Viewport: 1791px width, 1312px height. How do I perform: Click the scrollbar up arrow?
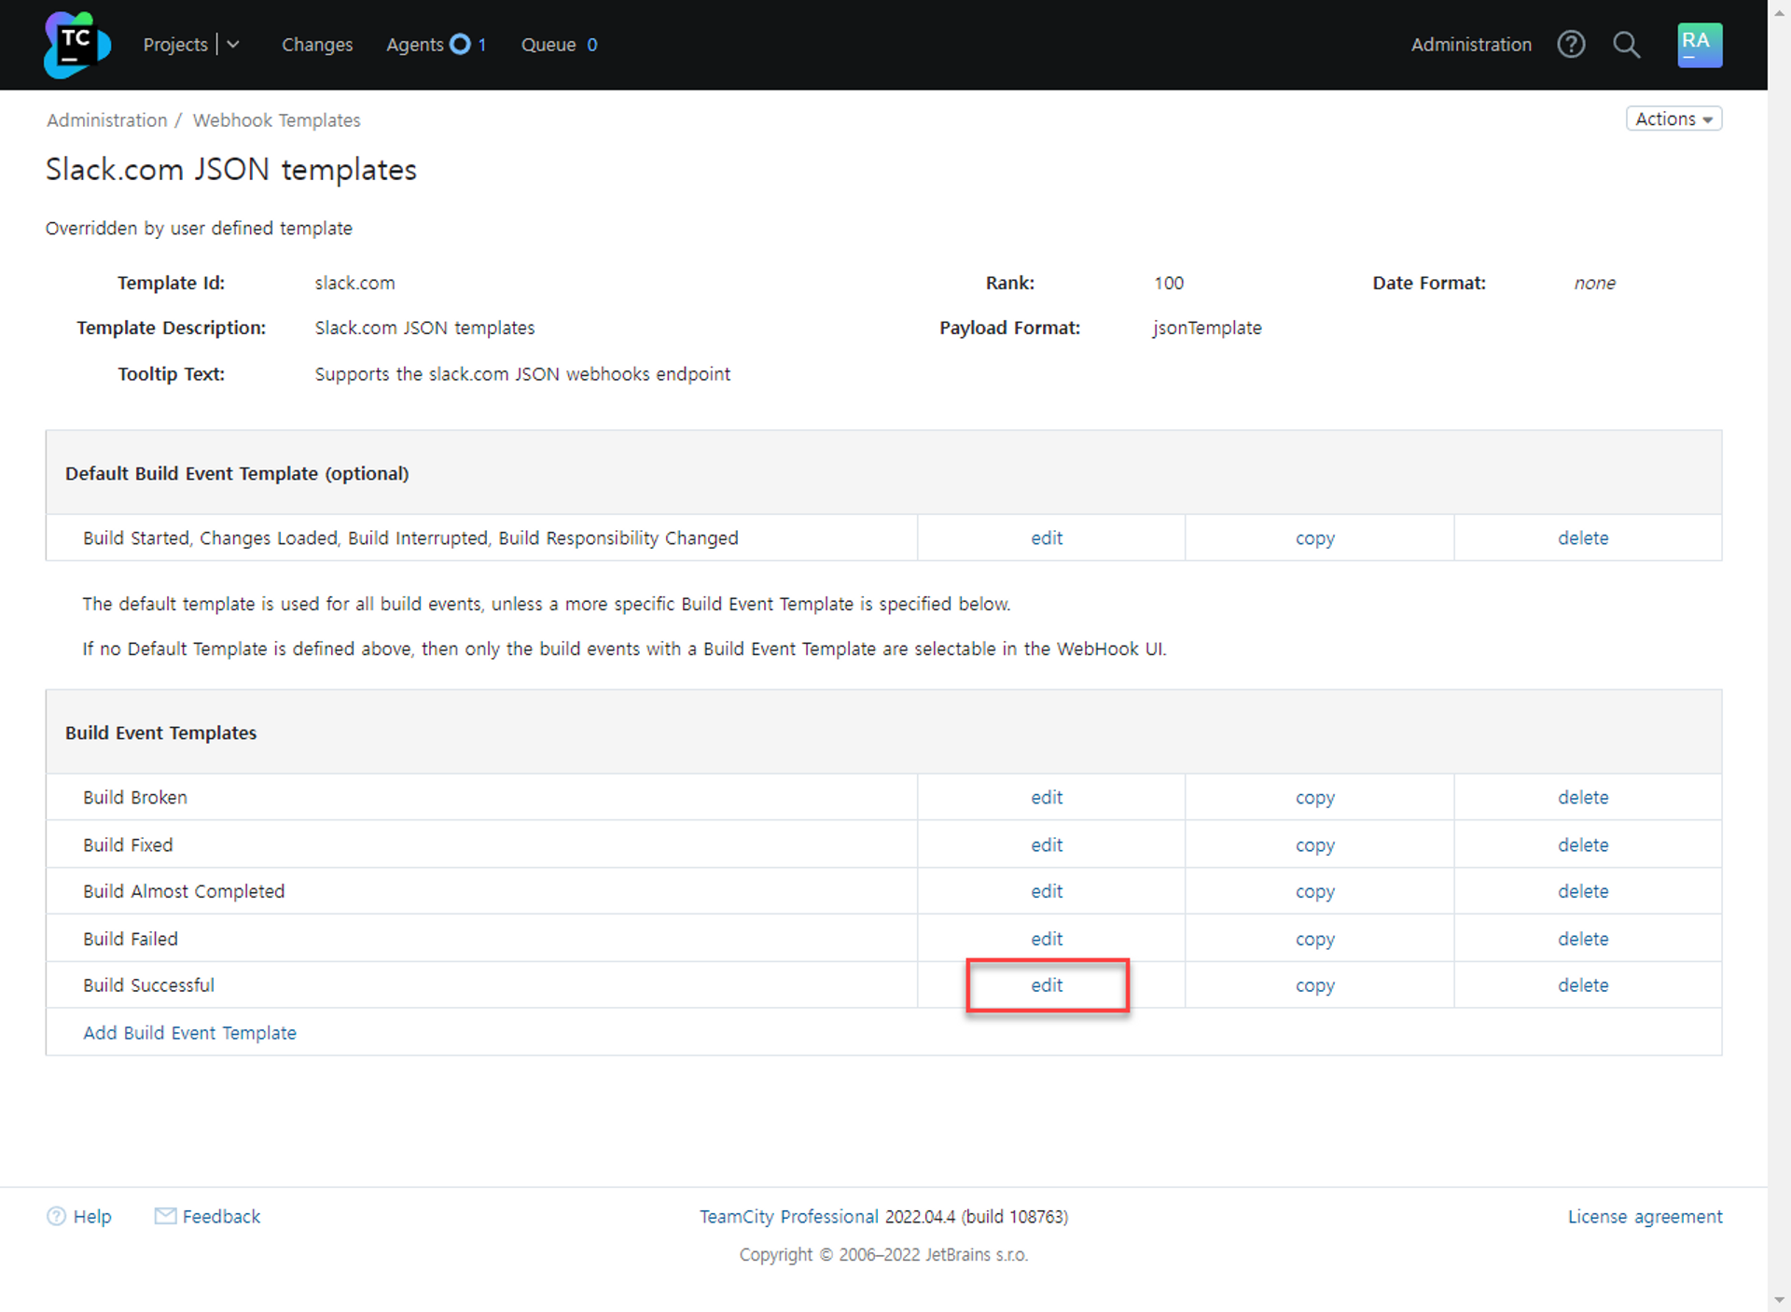tap(1779, 11)
